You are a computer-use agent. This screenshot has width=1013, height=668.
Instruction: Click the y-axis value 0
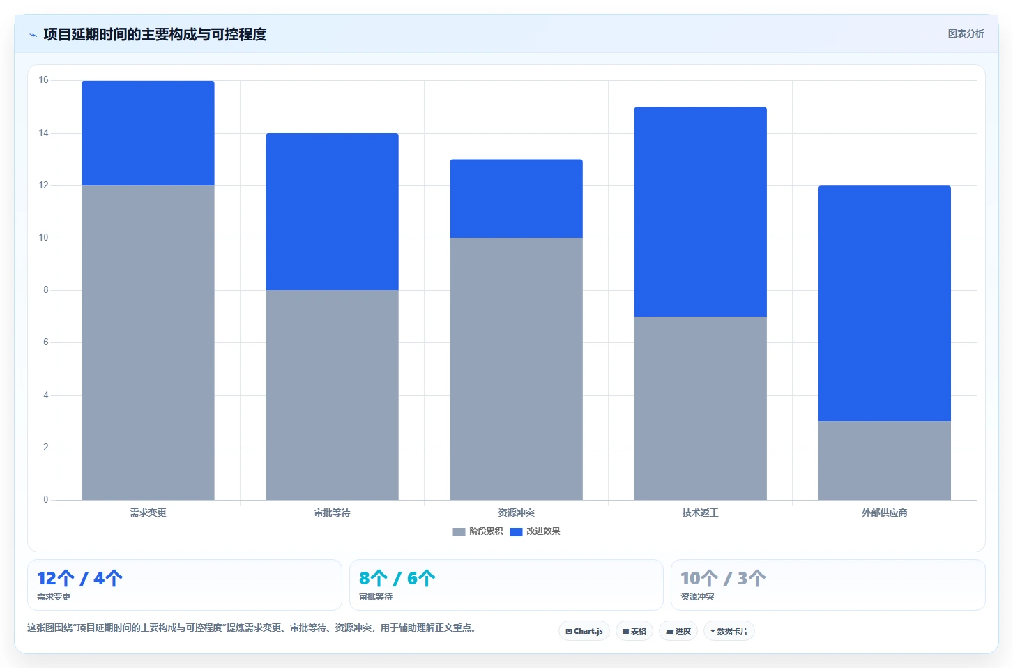click(x=46, y=499)
